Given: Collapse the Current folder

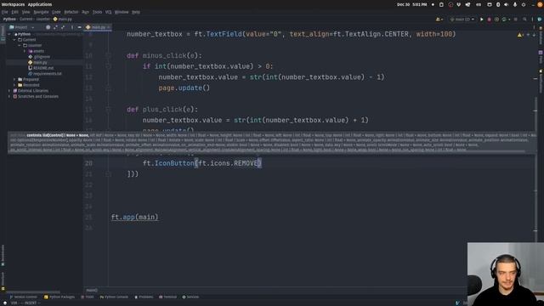Looking at the screenshot, I should [14, 40].
